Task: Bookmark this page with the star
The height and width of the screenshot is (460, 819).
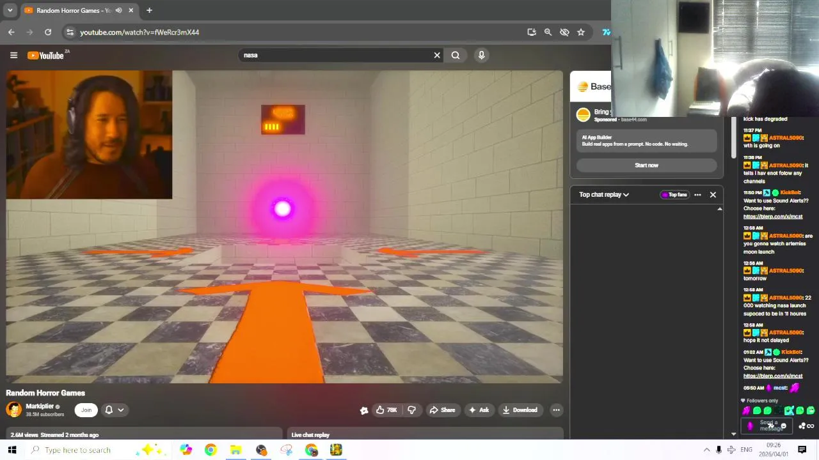Action: tap(581, 32)
